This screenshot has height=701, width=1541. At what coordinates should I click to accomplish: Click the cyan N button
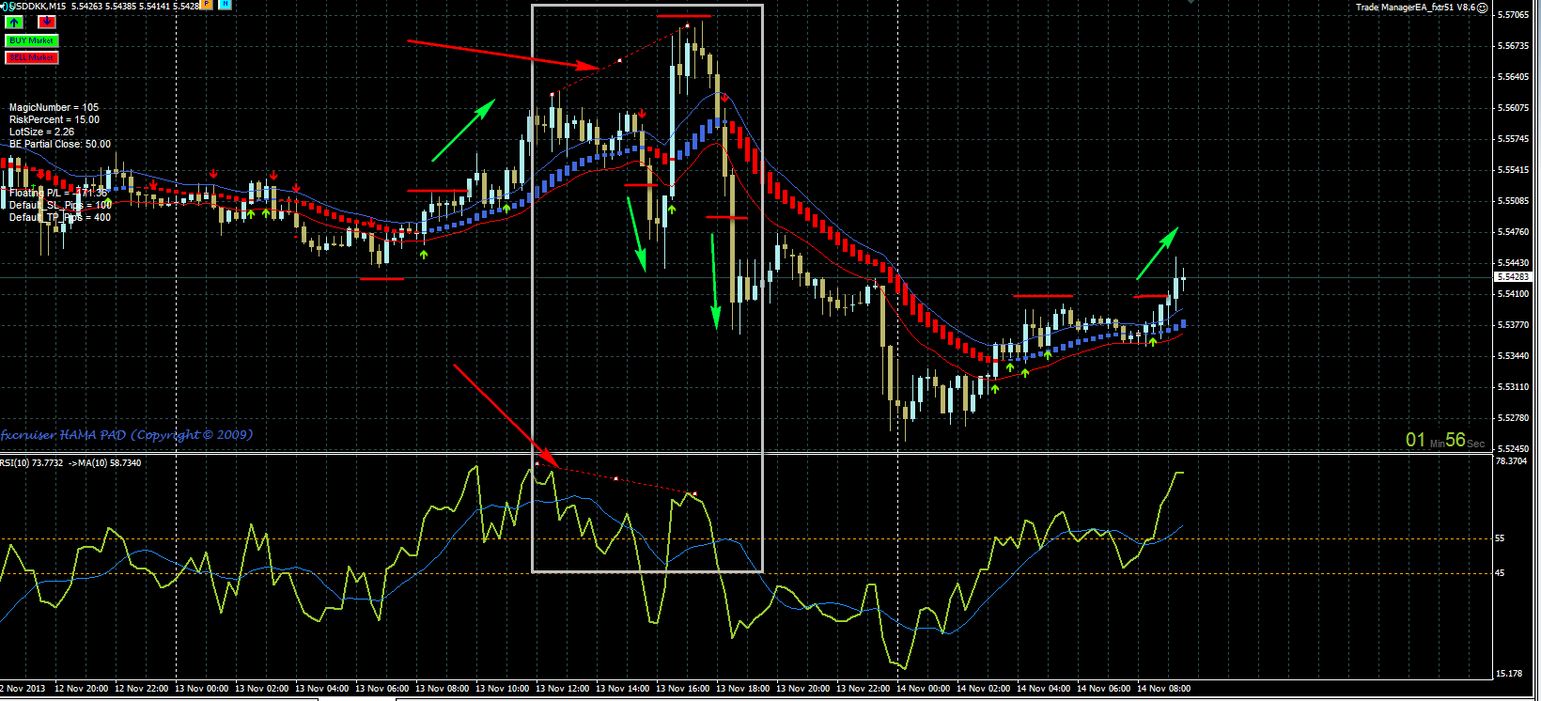coord(226,5)
